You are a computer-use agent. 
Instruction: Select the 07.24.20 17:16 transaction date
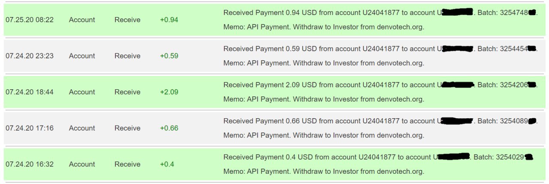30,128
